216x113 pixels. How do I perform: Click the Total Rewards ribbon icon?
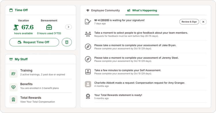(x=13, y=100)
